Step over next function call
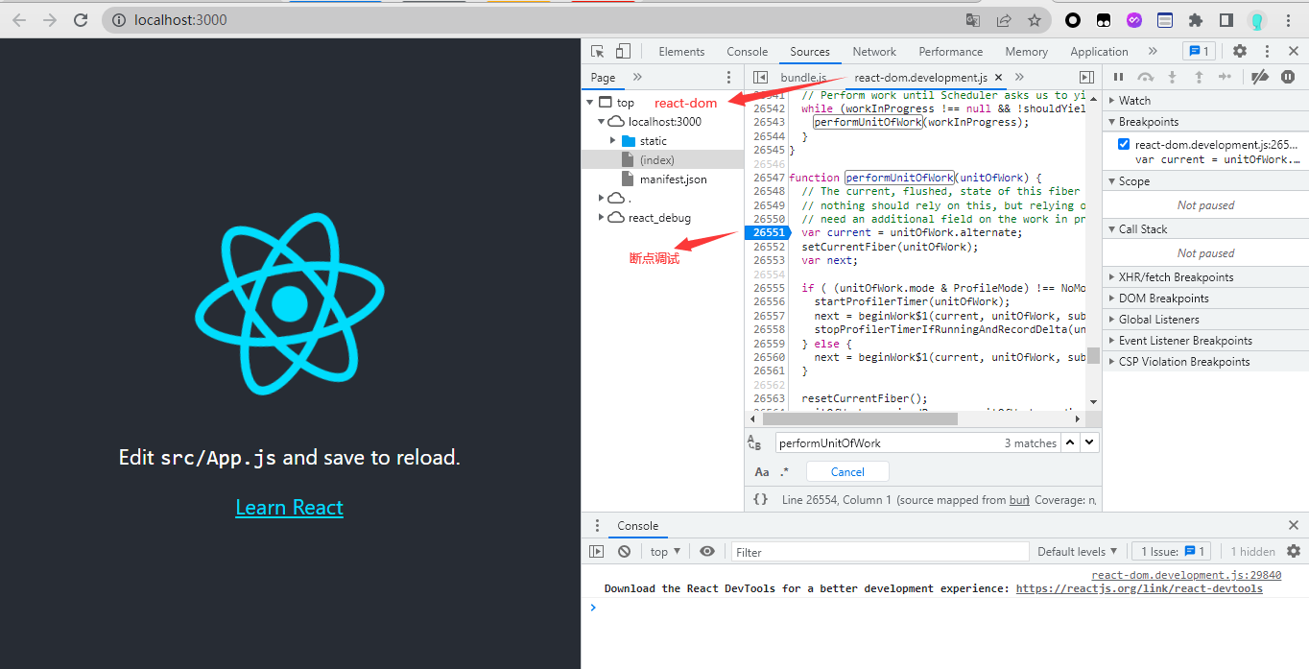This screenshot has height=669, width=1309. pyautogui.click(x=1145, y=78)
